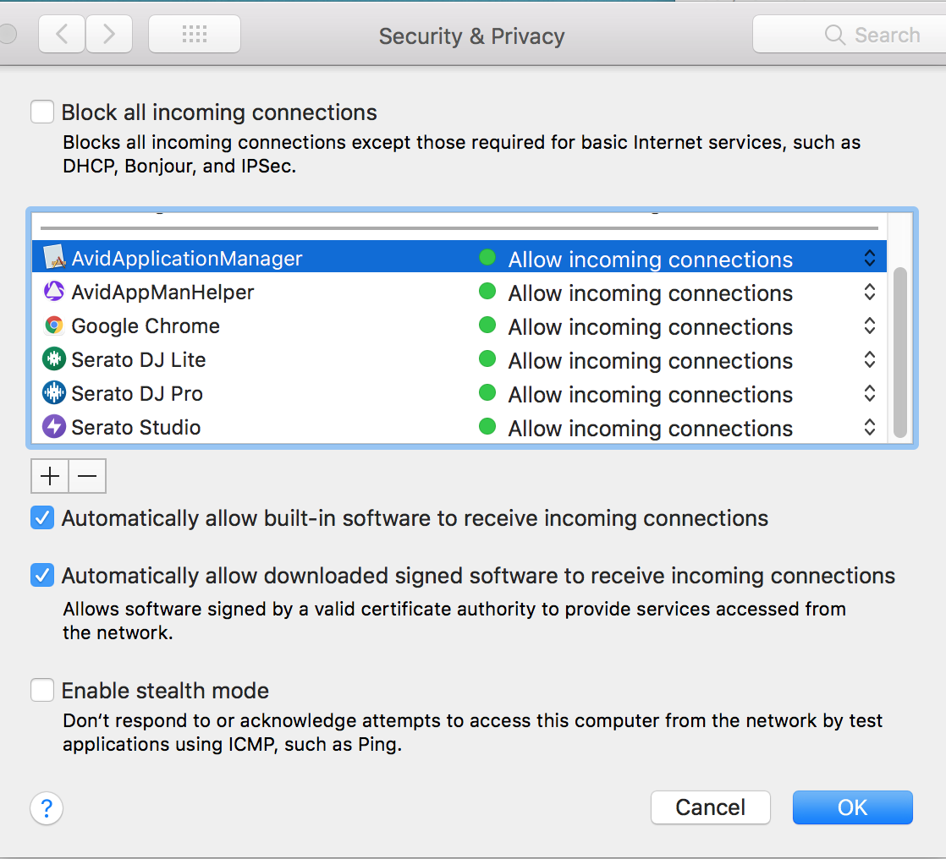The width and height of the screenshot is (946, 859).
Task: Click the AvidApplicationManager app icon
Action: (54, 258)
